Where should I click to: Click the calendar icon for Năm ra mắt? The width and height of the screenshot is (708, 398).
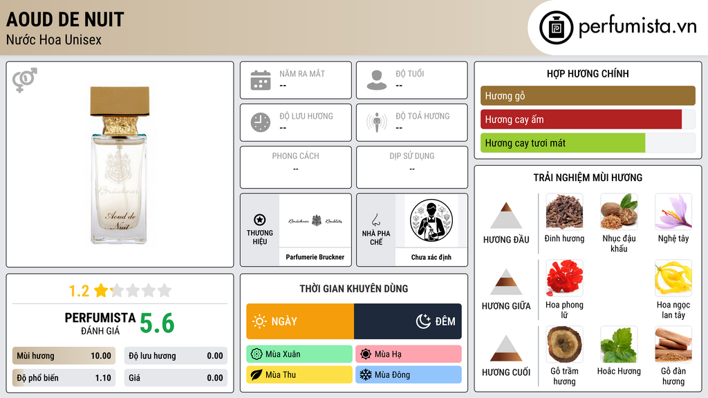tap(261, 80)
